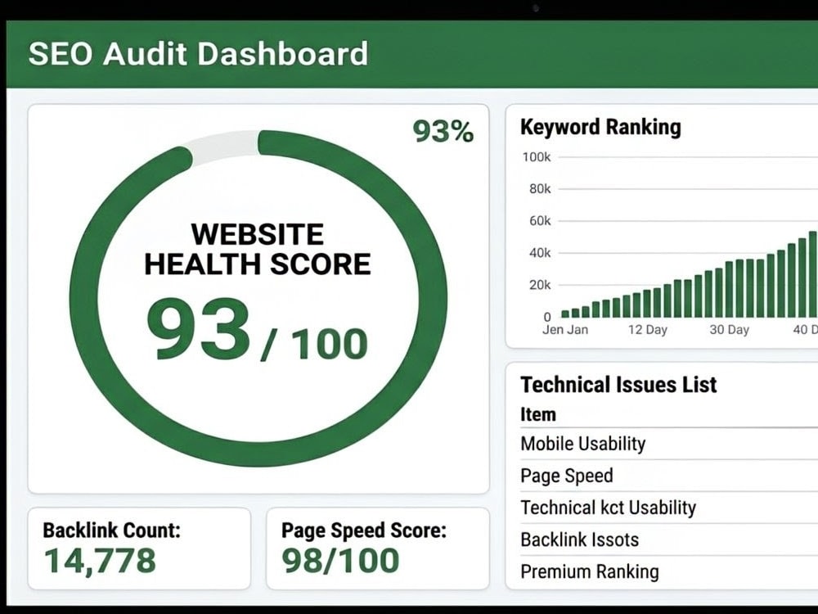Click the 40k axis label
The height and width of the screenshot is (614, 818).
click(540, 253)
